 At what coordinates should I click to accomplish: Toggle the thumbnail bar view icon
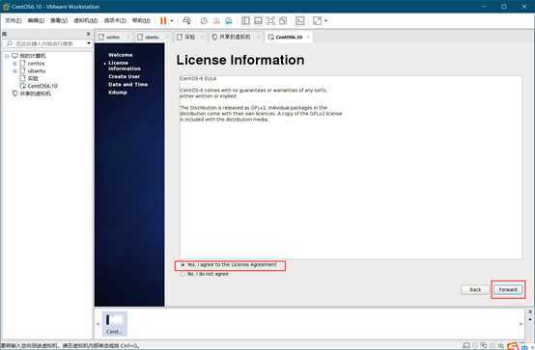258,21
